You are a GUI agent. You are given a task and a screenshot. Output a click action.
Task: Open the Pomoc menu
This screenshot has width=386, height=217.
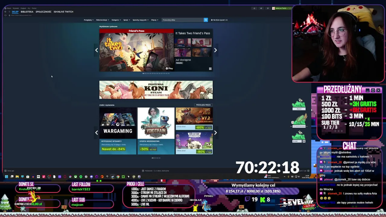[x=34, y=8]
